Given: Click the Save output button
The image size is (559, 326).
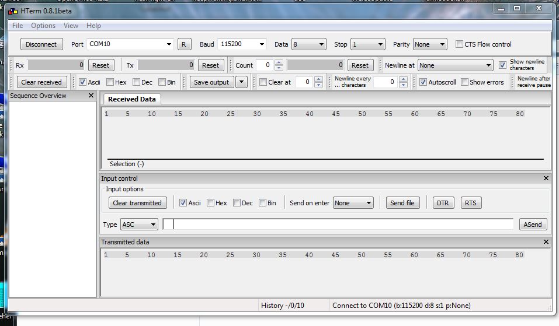Looking at the screenshot, I should pos(212,82).
